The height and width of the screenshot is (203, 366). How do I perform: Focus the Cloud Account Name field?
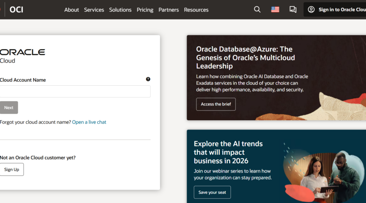75,91
